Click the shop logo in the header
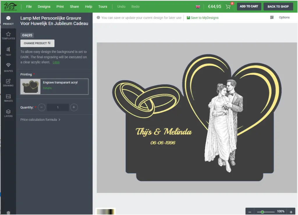The width and height of the screenshot is (298, 215). pos(10,6)
